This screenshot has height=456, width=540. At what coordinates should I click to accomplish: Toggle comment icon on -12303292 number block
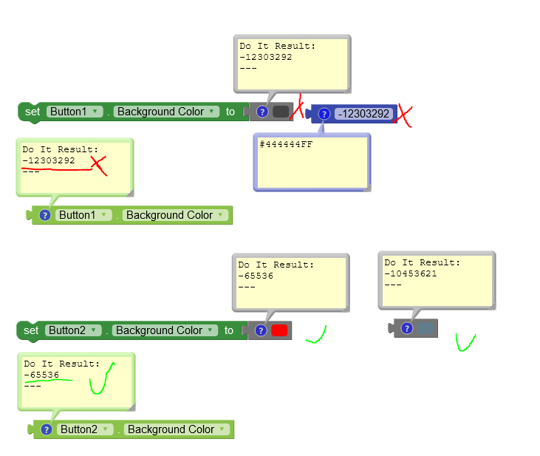324,114
